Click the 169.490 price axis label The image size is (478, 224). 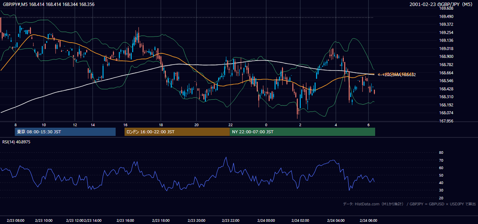[446, 16]
